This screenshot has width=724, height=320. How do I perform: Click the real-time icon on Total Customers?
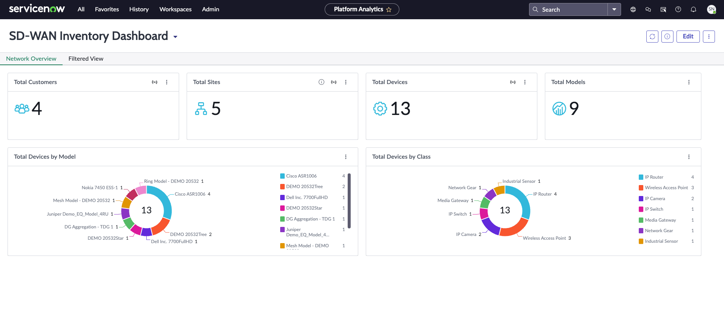pos(155,82)
